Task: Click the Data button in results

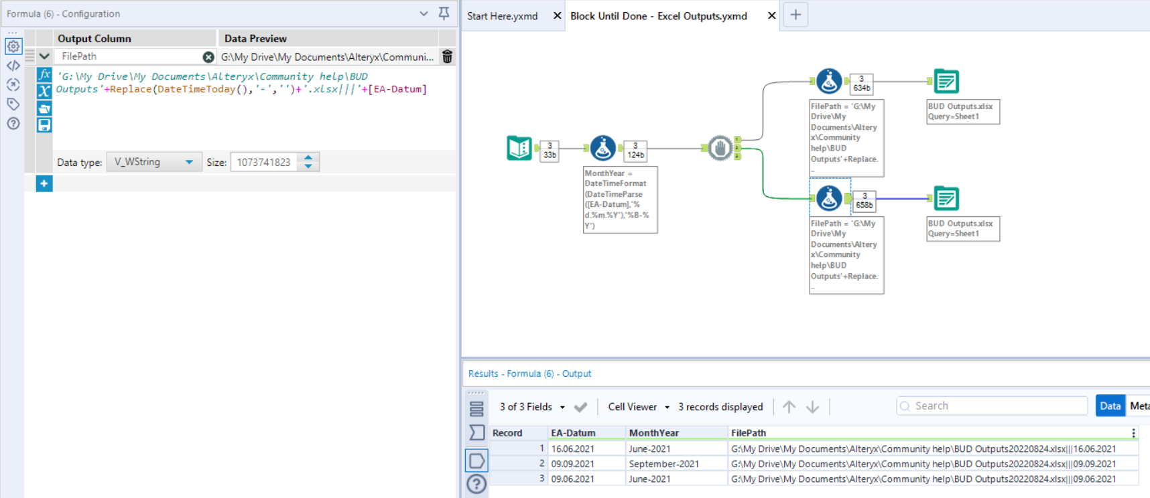Action: click(1110, 406)
